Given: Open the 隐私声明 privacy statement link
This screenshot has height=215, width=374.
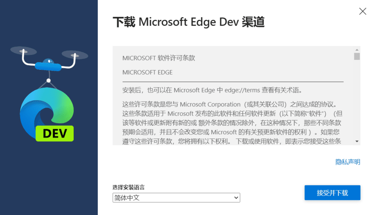Looking at the screenshot, I should tap(347, 162).
